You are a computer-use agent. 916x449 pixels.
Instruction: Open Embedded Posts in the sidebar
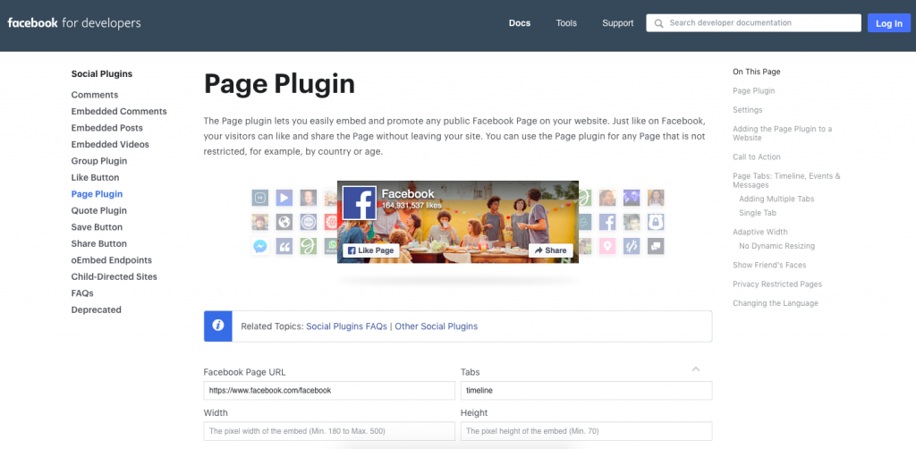coord(107,128)
